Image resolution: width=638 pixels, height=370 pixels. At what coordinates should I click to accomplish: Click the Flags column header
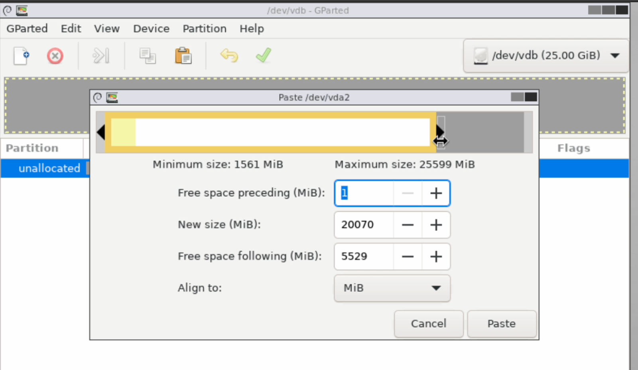573,148
